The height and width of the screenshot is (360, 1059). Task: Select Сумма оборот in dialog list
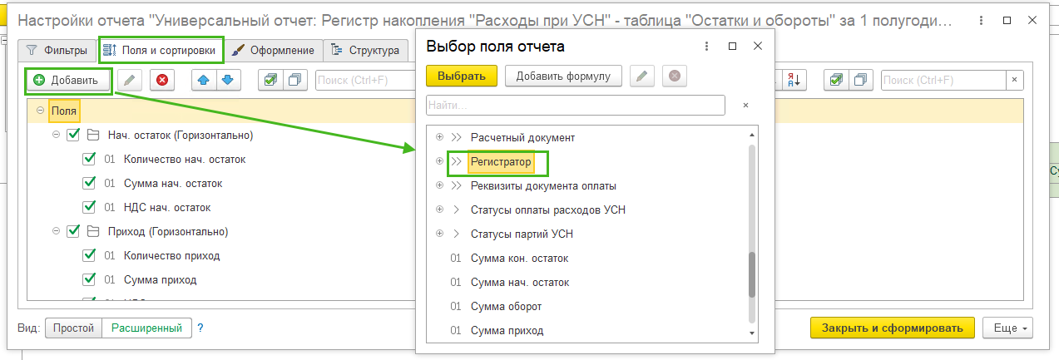coord(506,306)
